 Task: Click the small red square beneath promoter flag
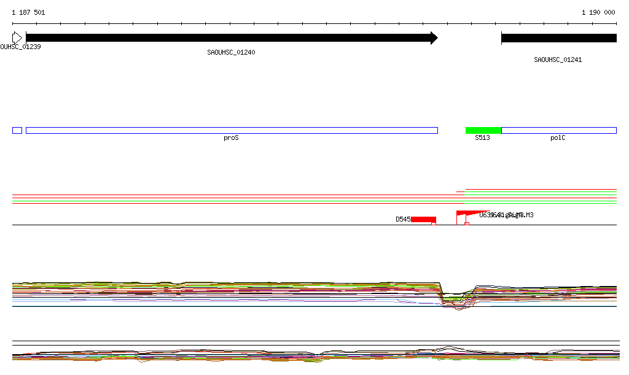click(x=467, y=223)
